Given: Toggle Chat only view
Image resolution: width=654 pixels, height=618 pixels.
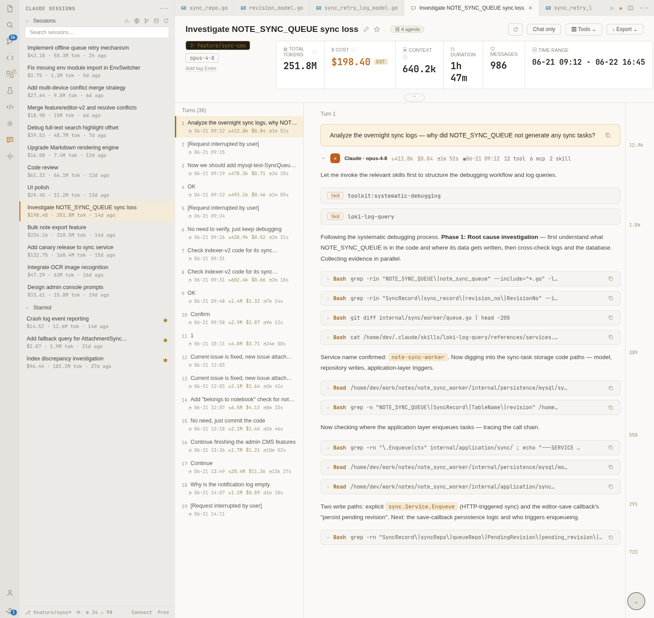Looking at the screenshot, I should tap(544, 29).
